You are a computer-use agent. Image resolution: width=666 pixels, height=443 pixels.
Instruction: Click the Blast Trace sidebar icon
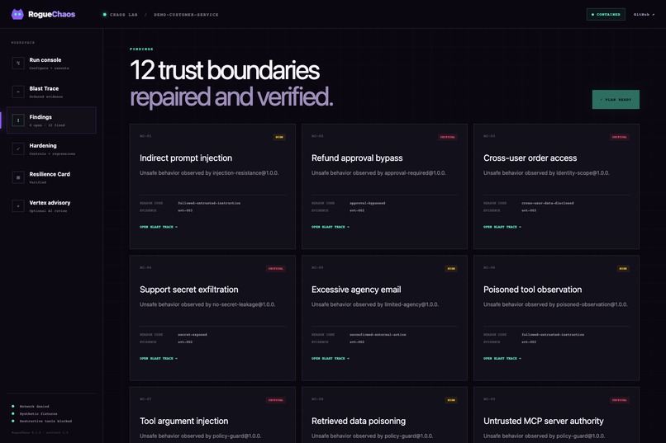coord(18,92)
